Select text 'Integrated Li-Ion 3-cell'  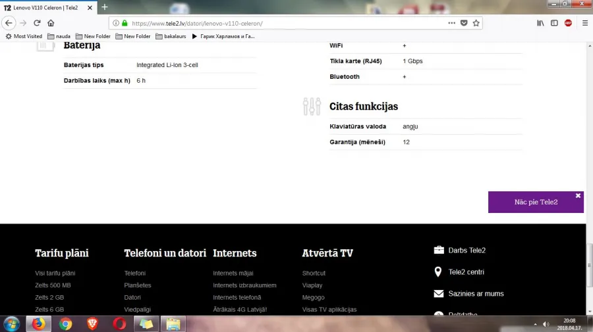click(167, 65)
